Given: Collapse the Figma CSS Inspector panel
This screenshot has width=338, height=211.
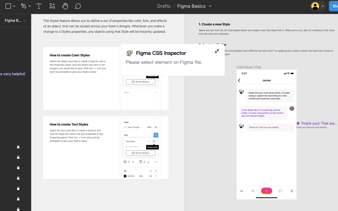Looking at the screenshot, I should click(x=217, y=51).
